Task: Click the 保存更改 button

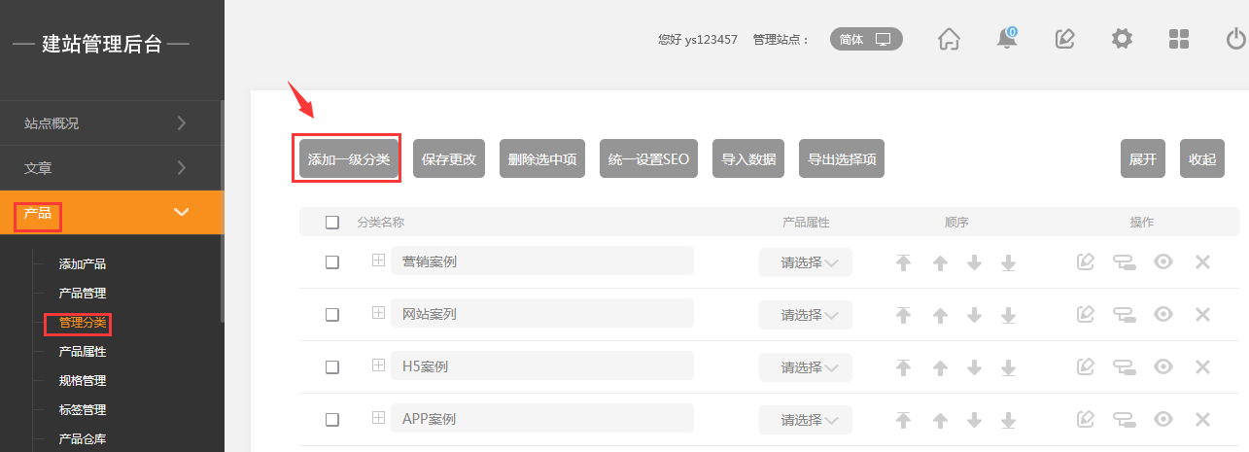Action: click(x=449, y=159)
